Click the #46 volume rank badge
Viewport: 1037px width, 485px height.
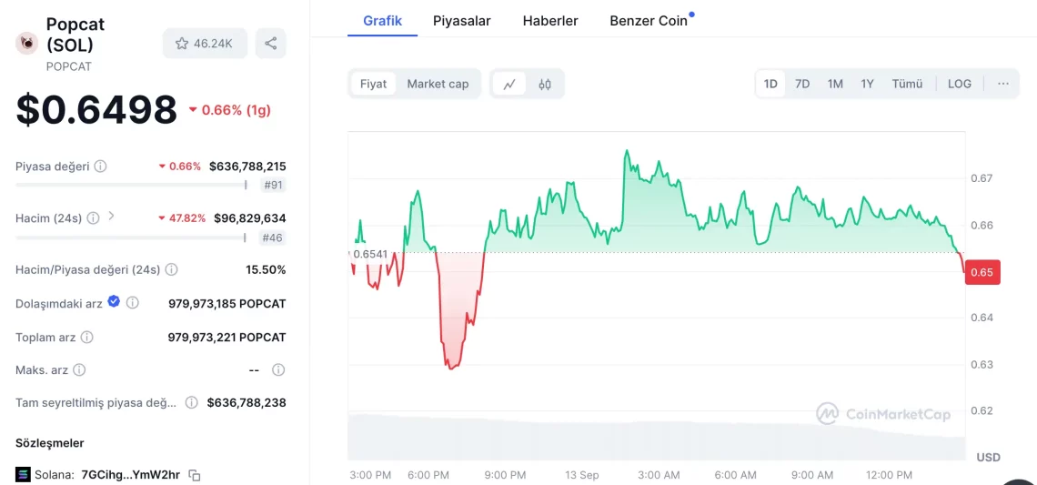click(273, 237)
